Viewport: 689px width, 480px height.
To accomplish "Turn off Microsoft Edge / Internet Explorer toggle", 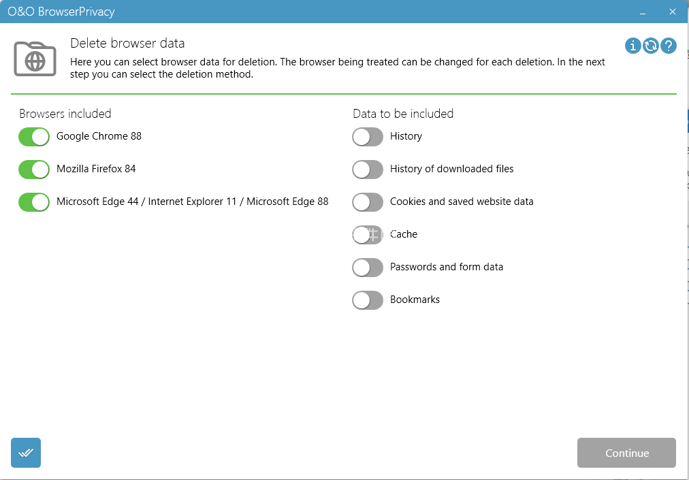I will click(34, 202).
